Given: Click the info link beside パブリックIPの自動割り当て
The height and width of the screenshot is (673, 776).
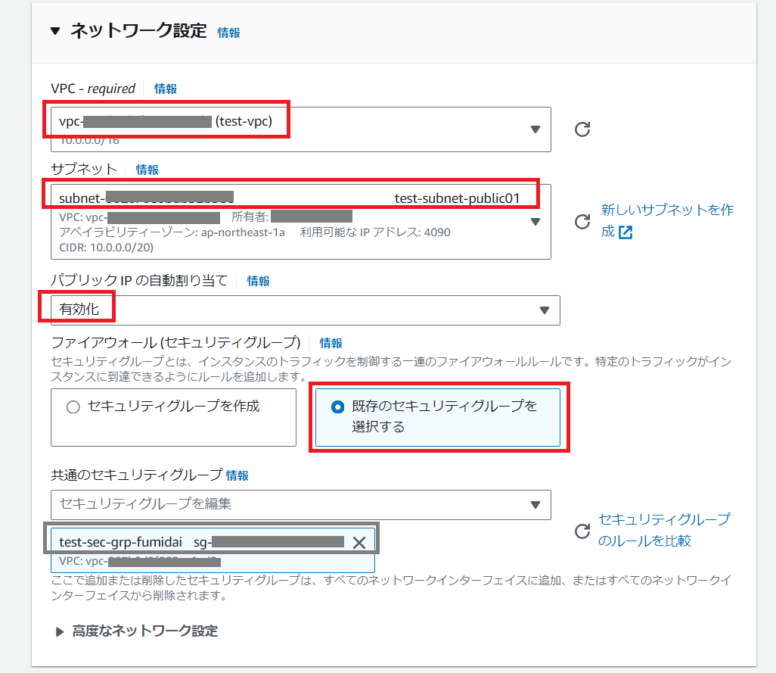Looking at the screenshot, I should [258, 281].
